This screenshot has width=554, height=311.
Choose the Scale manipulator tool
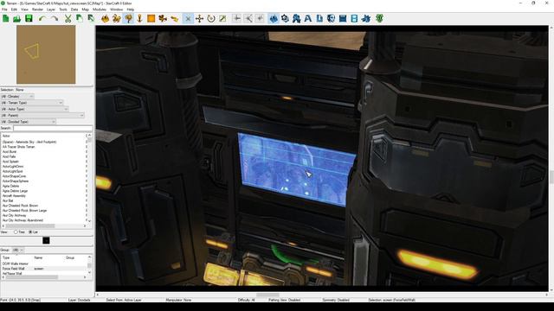[222, 19]
